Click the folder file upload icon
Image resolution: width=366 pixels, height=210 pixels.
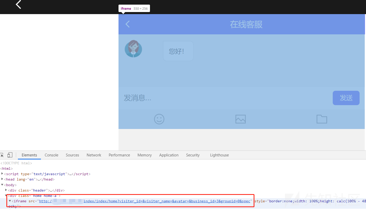(x=322, y=119)
